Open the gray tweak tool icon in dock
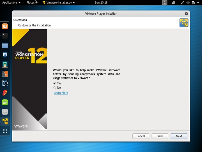Viewport: 202px width, 152px height. (x=5, y=112)
